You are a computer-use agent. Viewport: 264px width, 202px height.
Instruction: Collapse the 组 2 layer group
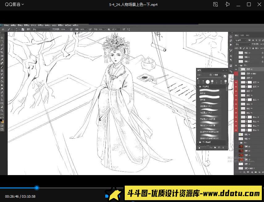pyautogui.click(x=239, y=65)
